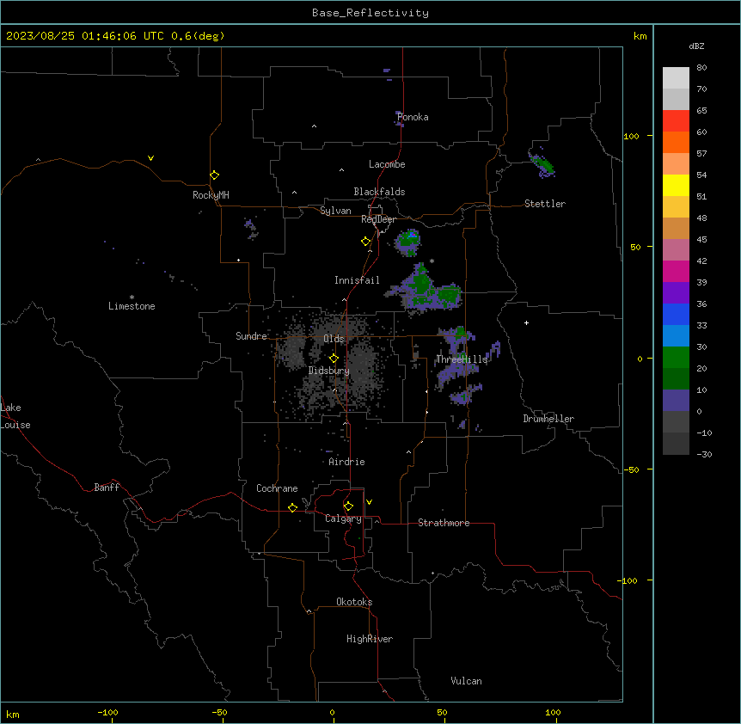This screenshot has width=741, height=724.
Task: Click the ThreeHills label
Action: coord(462,359)
